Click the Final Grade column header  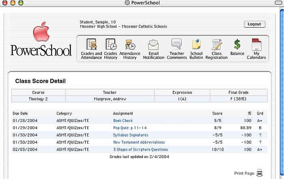[x=239, y=92]
